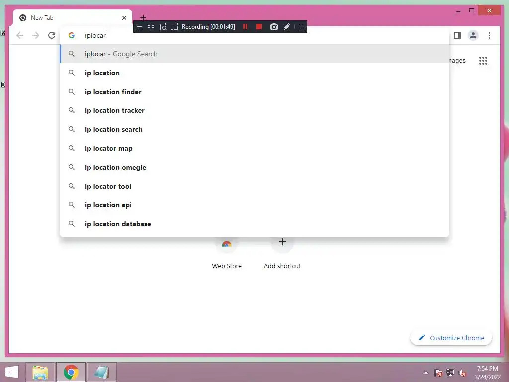Click the muted volume tray icon
The height and width of the screenshot is (382, 509).
tap(462, 373)
